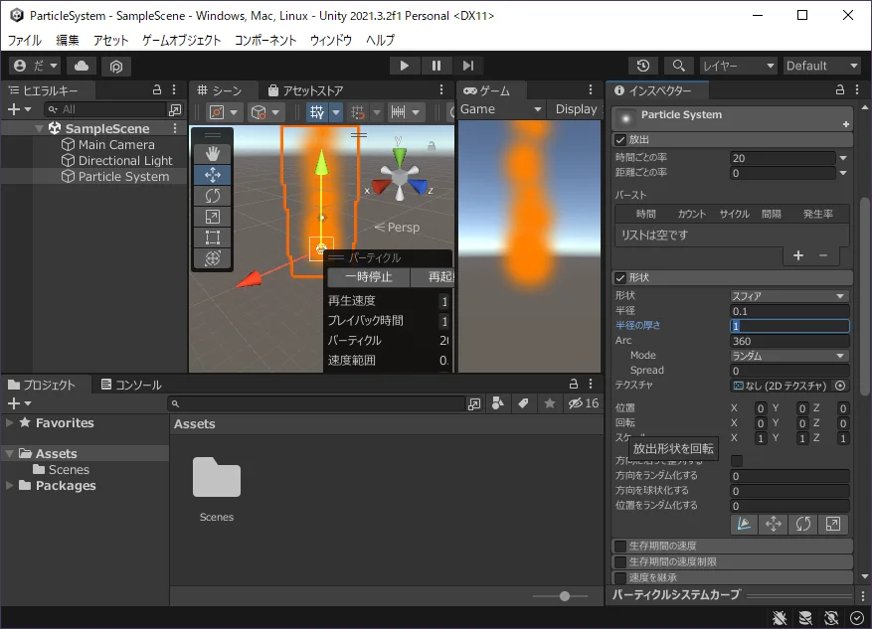This screenshot has width=872, height=629.
Task: Select the Rotate tool in scene
Action: (213, 196)
